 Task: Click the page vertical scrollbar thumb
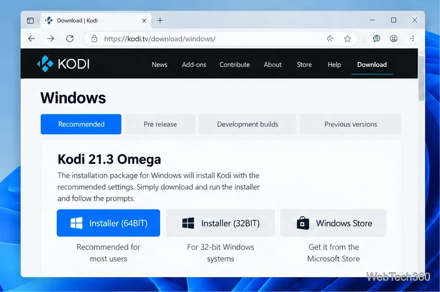click(x=421, y=78)
